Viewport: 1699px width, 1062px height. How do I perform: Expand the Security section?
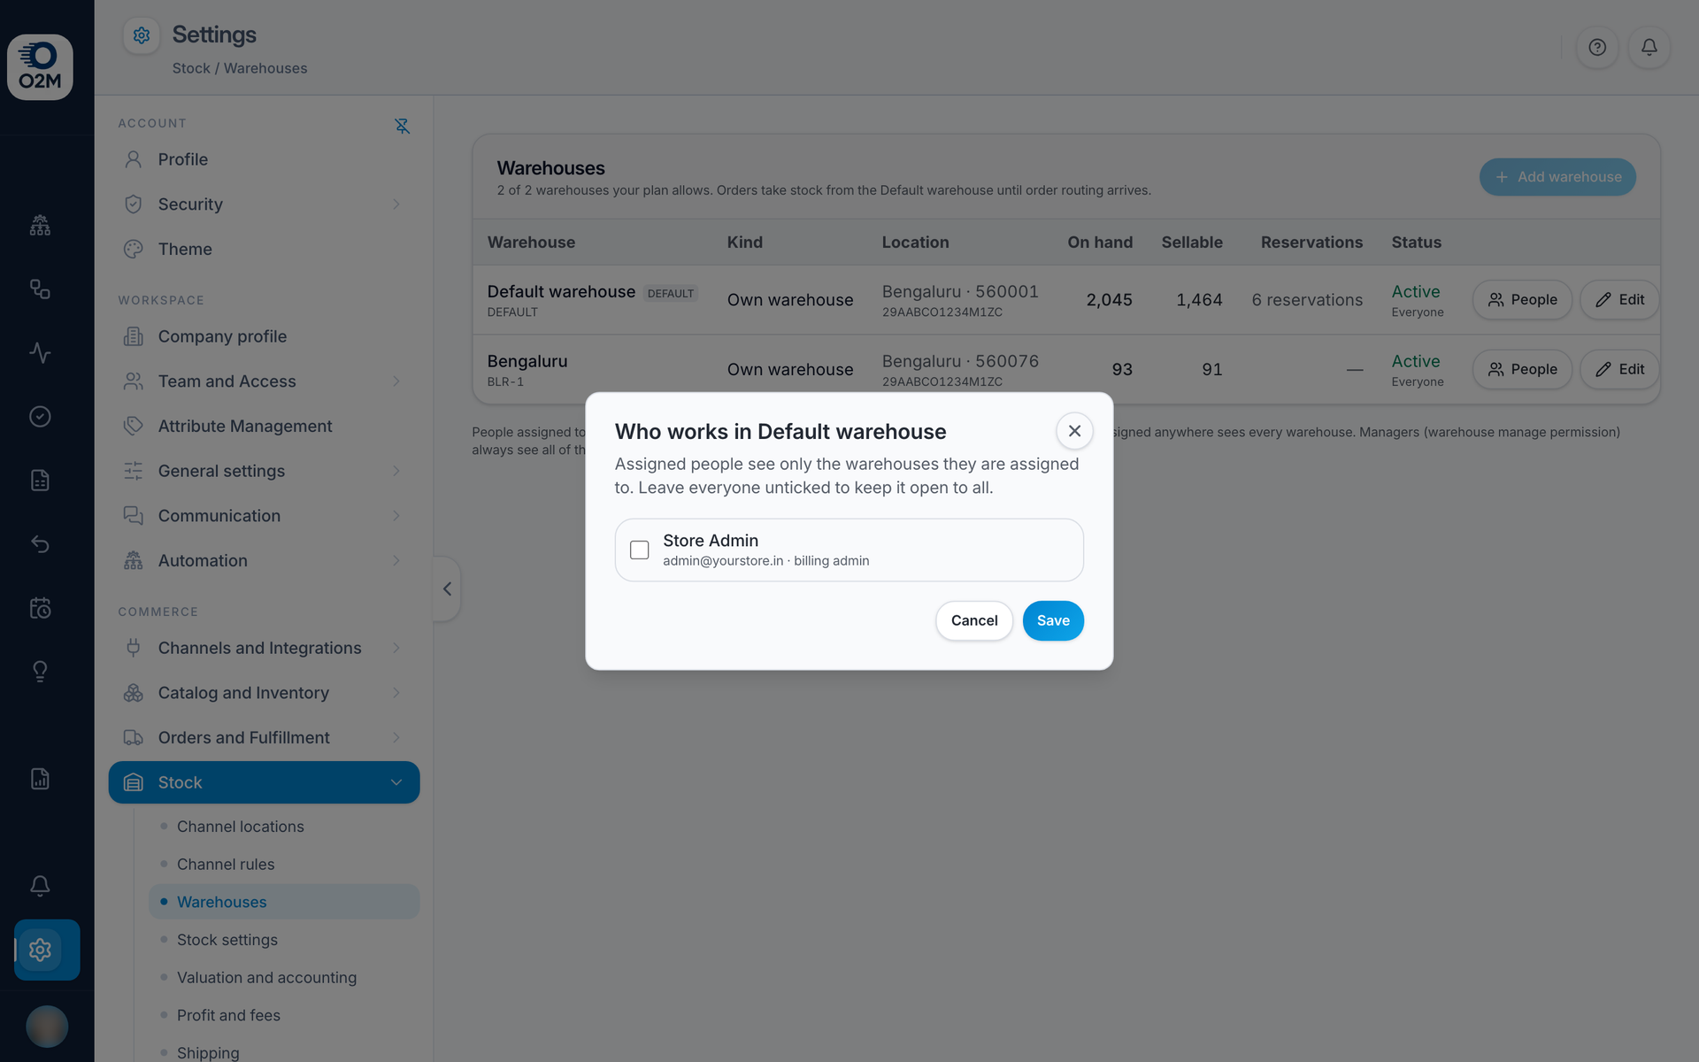[x=264, y=204]
